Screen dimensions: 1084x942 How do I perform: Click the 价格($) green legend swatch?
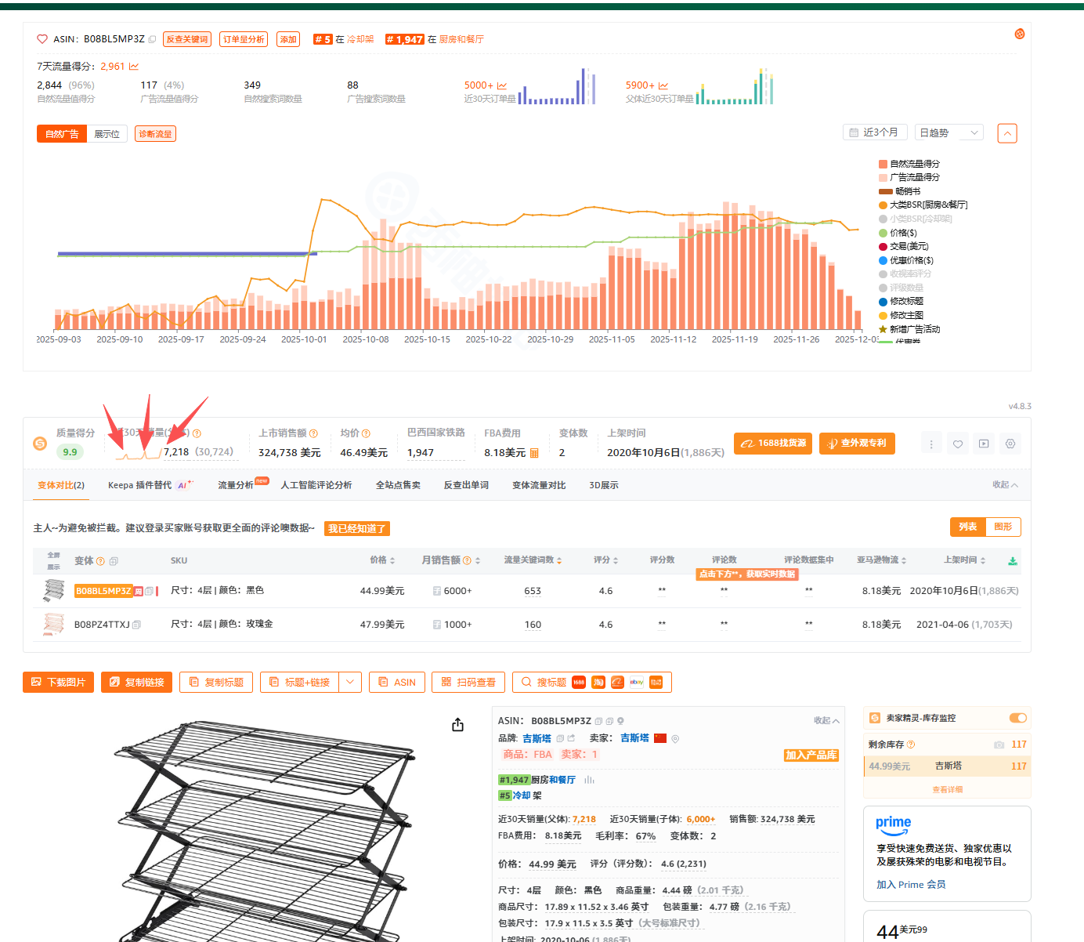point(883,233)
